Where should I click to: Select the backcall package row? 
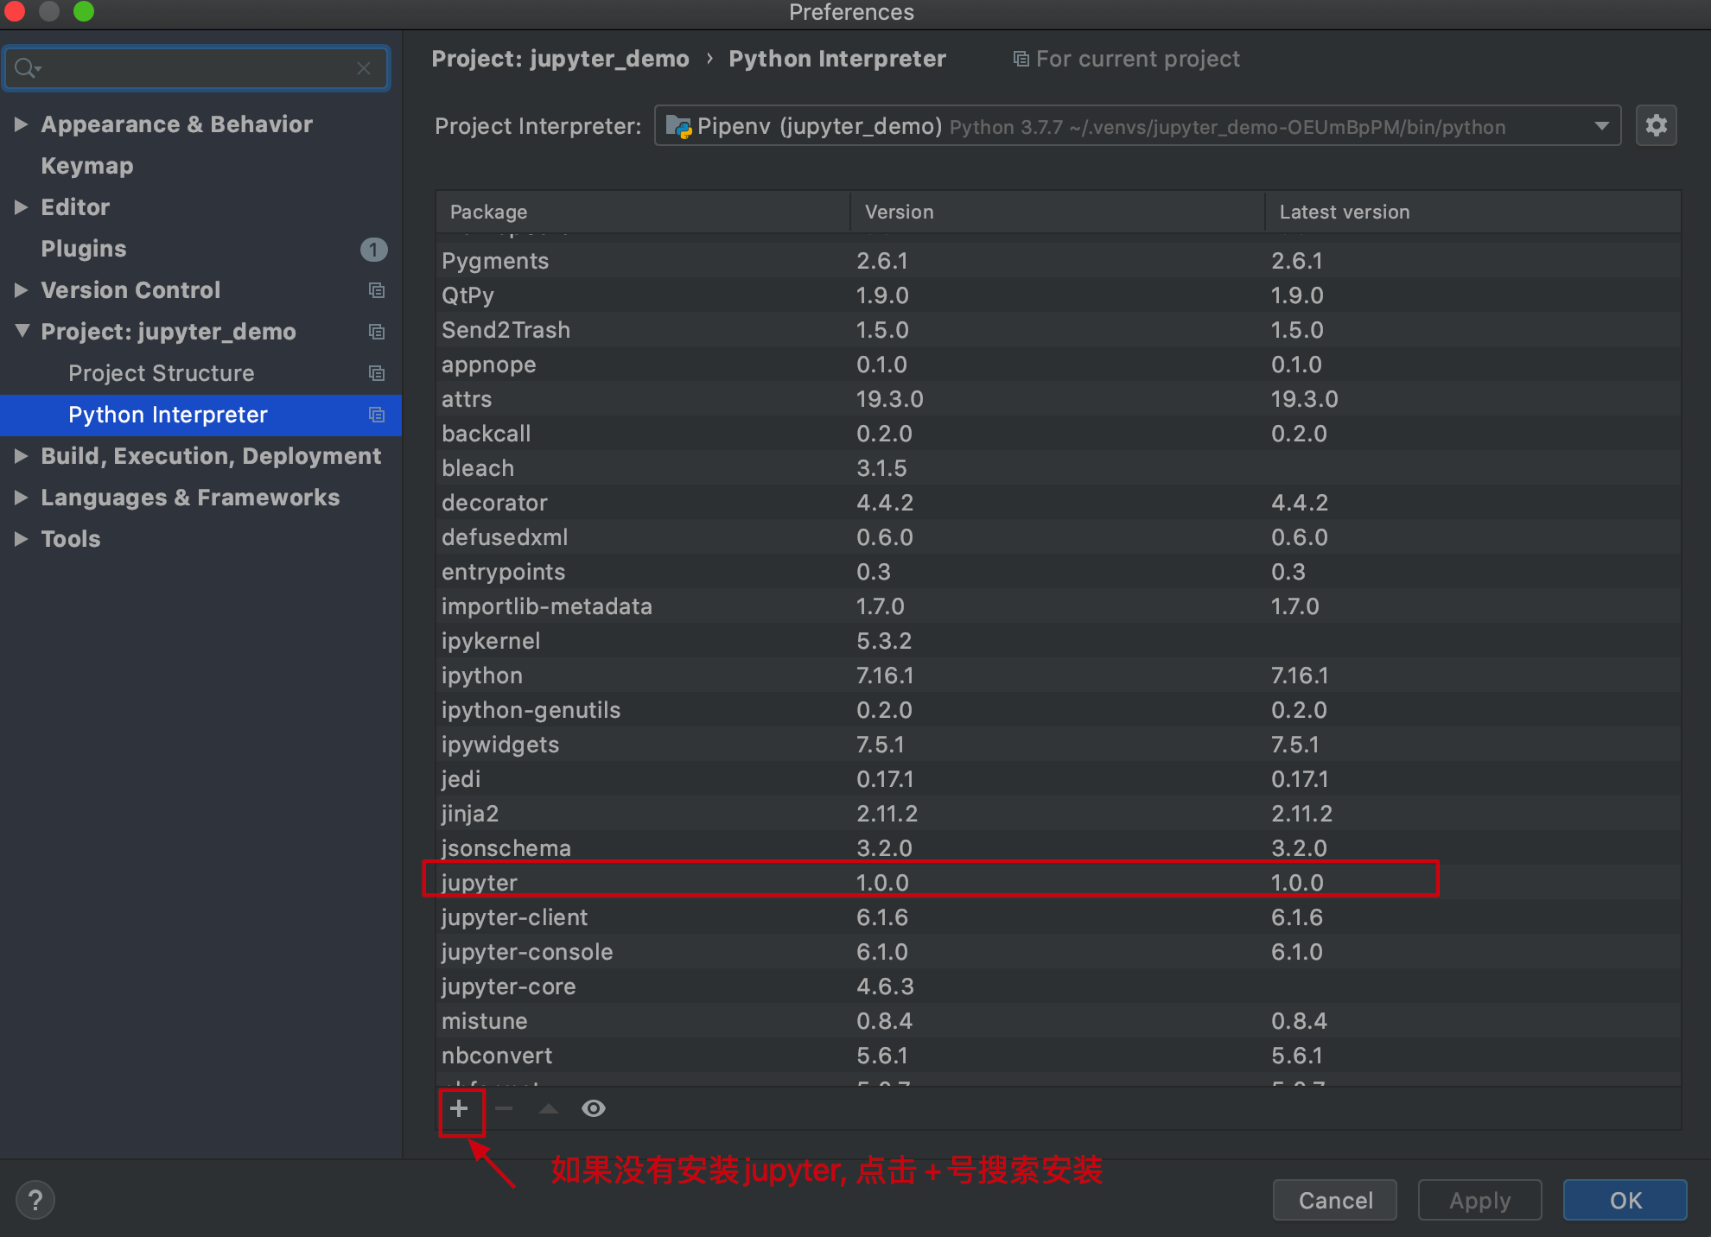coord(1059,434)
